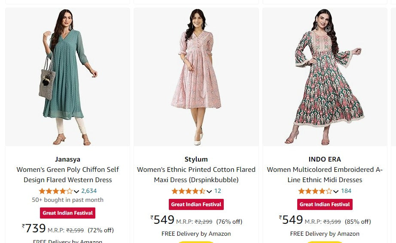This screenshot has height=243, width=396.
Task: Click INDO ERA star rating icon
Action: [315, 191]
